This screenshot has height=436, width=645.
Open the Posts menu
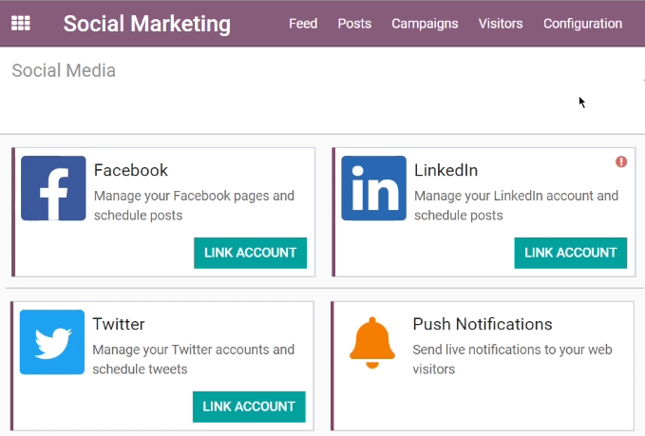(x=354, y=24)
